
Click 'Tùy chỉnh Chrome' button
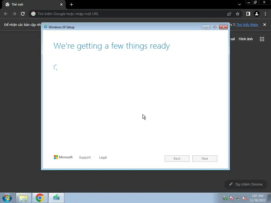coord(246,184)
